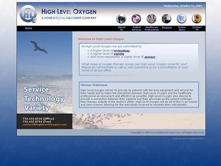Viewport: 221px width, 166px height.
Task: Click the Web Design by AWE WORKS link
Action: pos(188,138)
